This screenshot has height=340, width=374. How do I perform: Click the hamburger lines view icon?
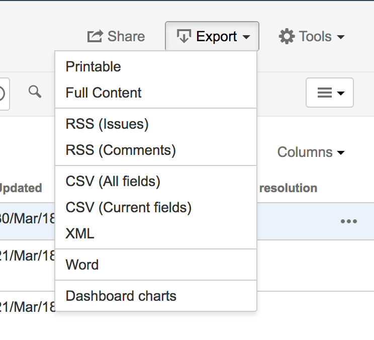(x=325, y=93)
